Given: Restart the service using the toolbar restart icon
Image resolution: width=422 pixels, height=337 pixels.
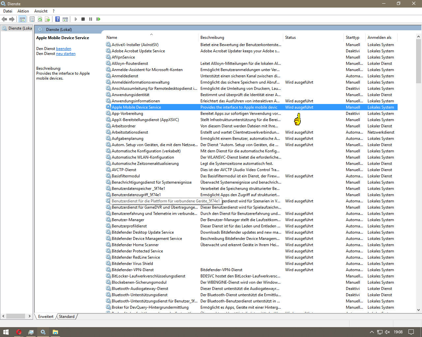Looking at the screenshot, I should point(98,19).
